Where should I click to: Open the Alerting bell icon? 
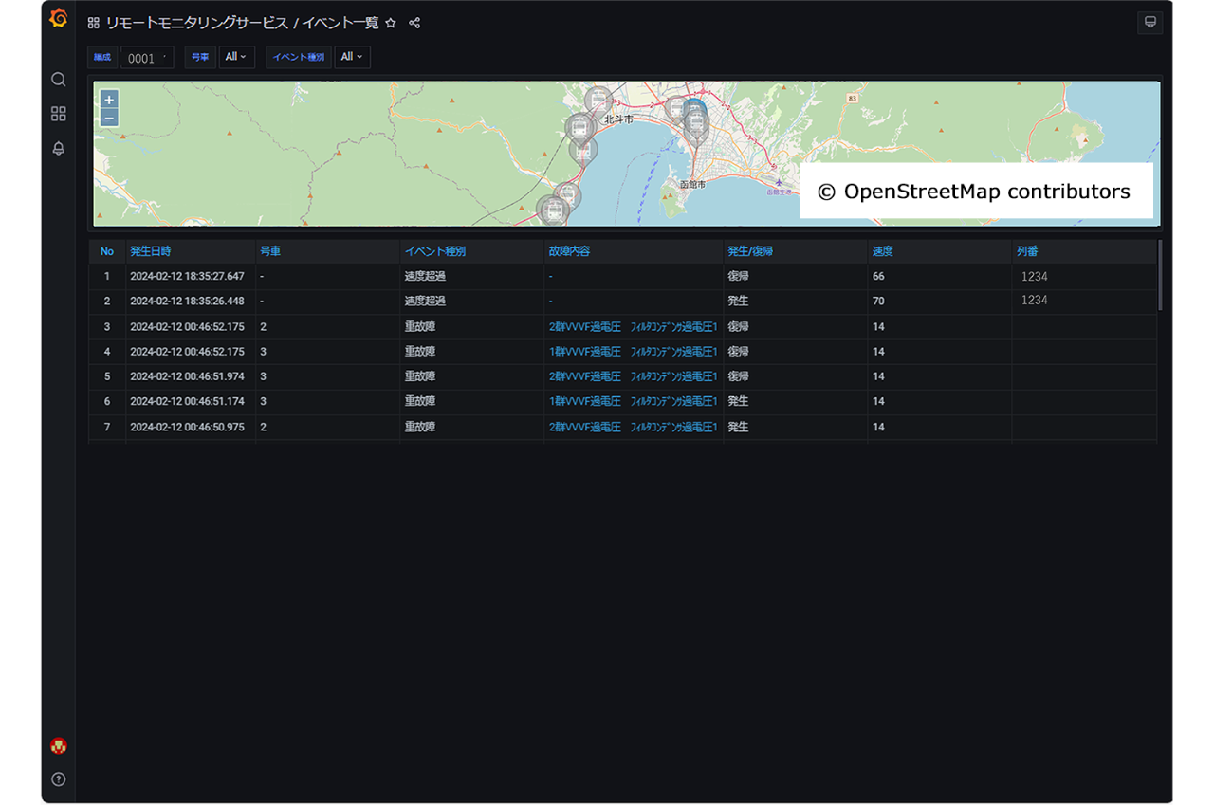[x=59, y=148]
